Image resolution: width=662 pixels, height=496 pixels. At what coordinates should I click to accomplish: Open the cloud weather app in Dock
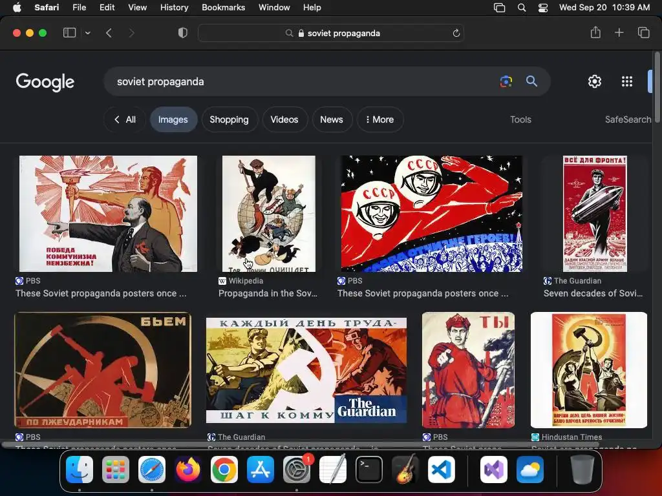(530, 470)
